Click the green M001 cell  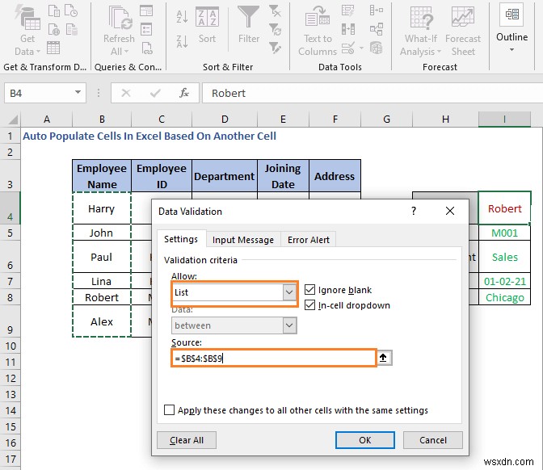(504, 233)
